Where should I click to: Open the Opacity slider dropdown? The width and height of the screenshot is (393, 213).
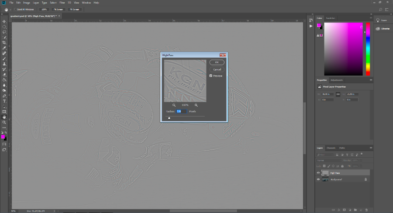(361, 160)
